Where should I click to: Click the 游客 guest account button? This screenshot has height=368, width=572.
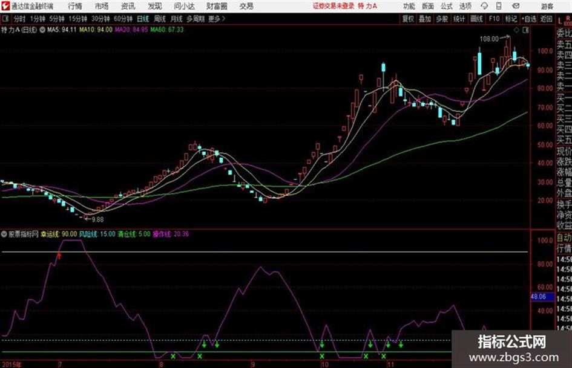[x=547, y=6]
